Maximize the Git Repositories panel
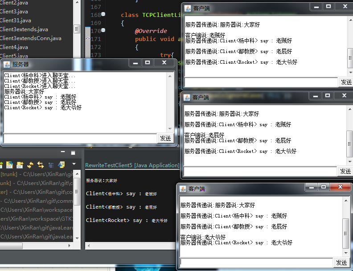Screen dimensions: 353x271 tap(73, 152)
